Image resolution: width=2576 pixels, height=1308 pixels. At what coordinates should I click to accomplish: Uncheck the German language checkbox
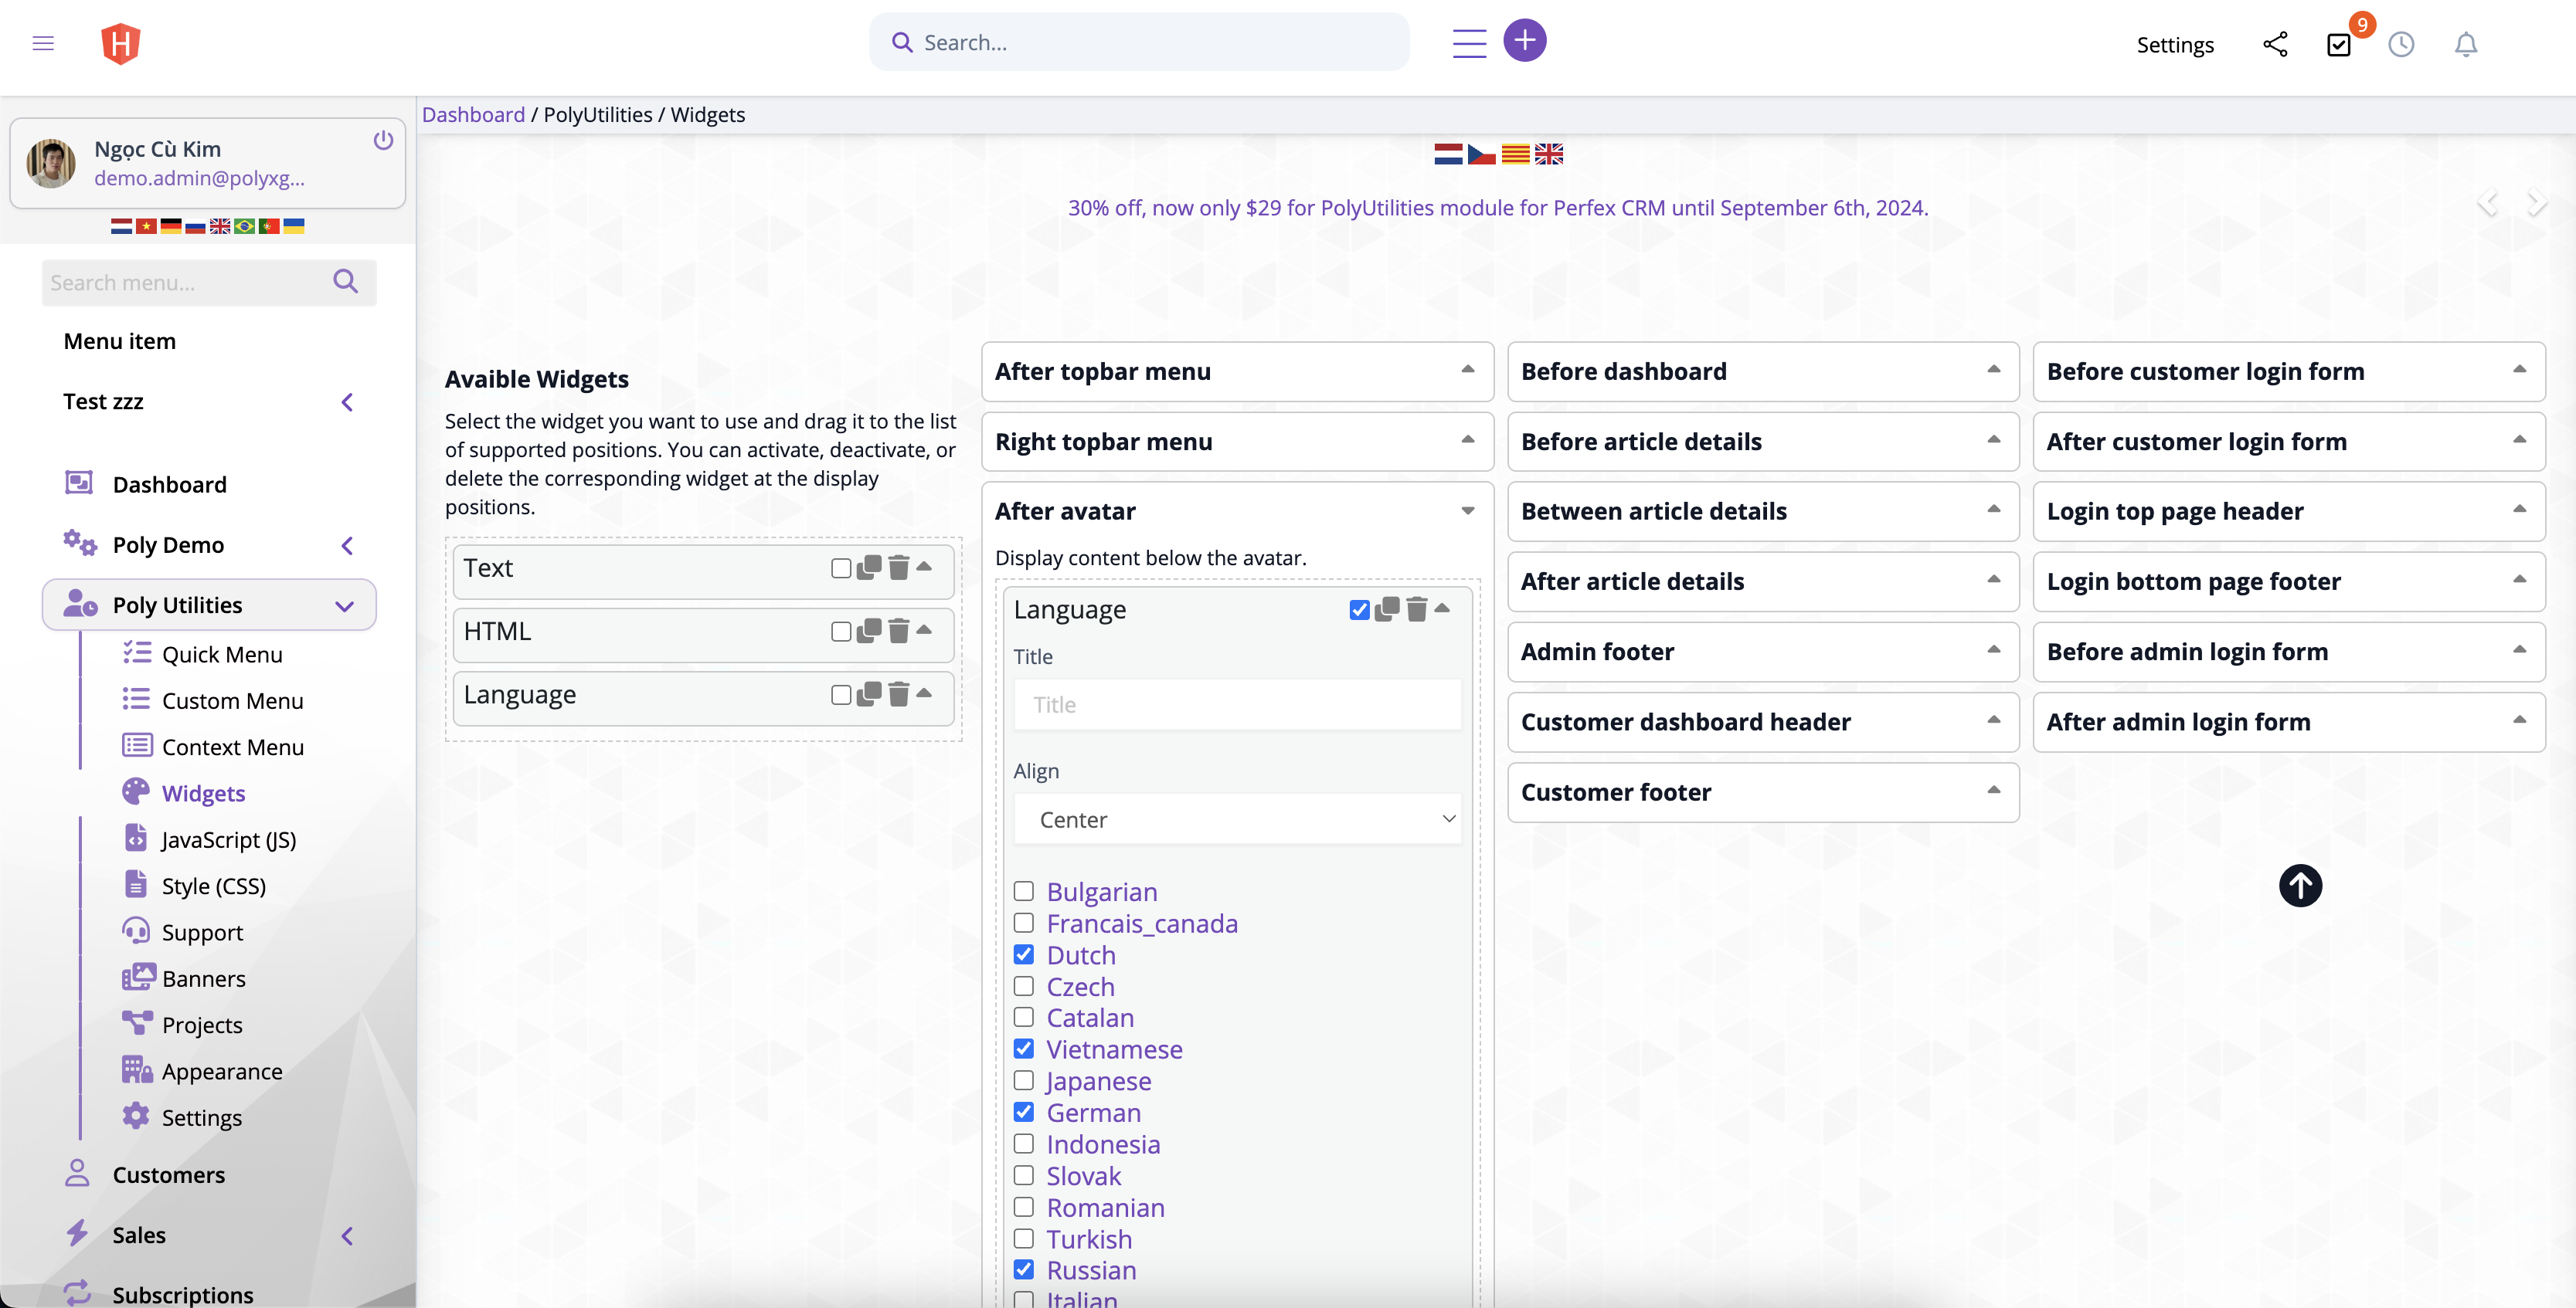1024,1111
